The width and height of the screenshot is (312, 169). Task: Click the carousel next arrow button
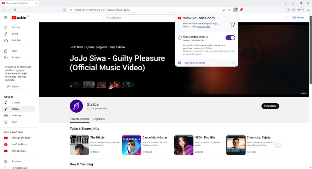[278, 144]
